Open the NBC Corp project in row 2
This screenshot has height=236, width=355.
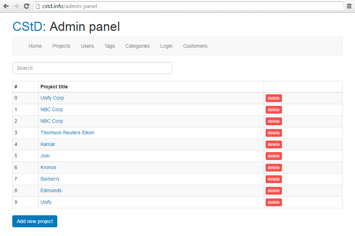pyautogui.click(x=52, y=121)
